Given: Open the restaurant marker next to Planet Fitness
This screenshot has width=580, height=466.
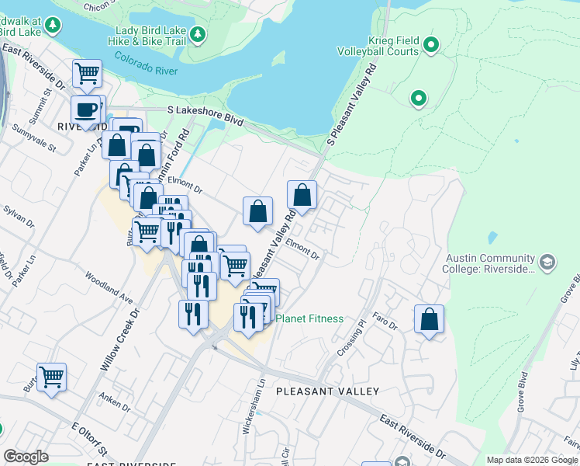Looking at the screenshot, I should 249,321.
